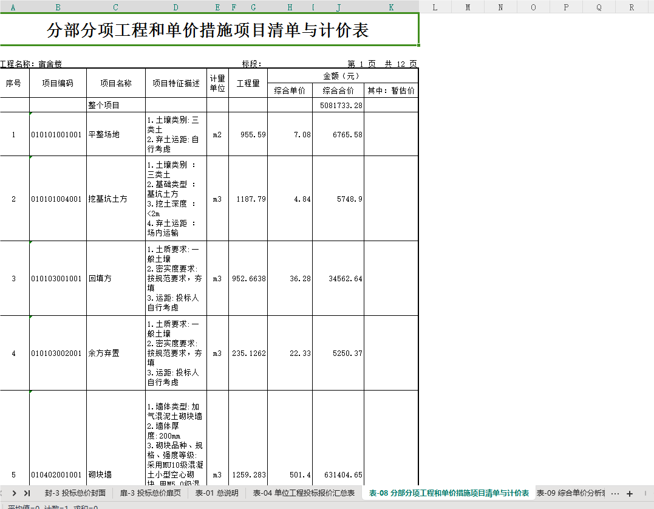Viewport: 654px width, 509px height.
Task: Select quantity cell showing 952.6638
Action: (248, 278)
